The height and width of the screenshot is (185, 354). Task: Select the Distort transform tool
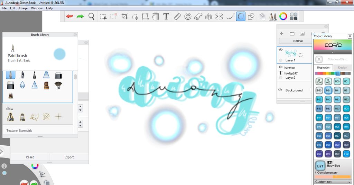click(x=145, y=17)
